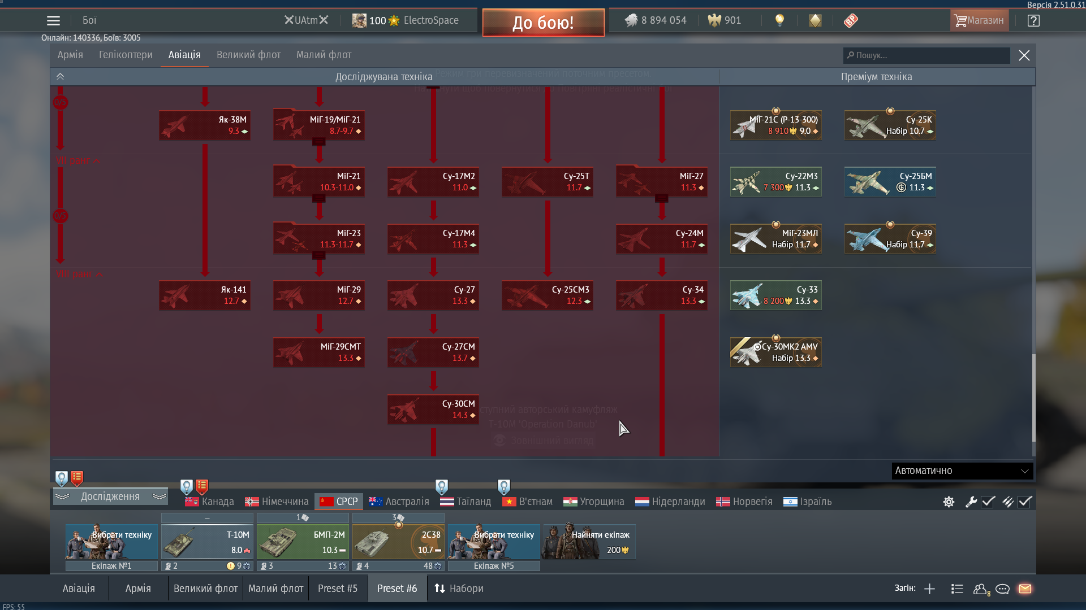Open gear settings icon near nation flags
Viewport: 1086px width, 610px height.
pos(949,502)
